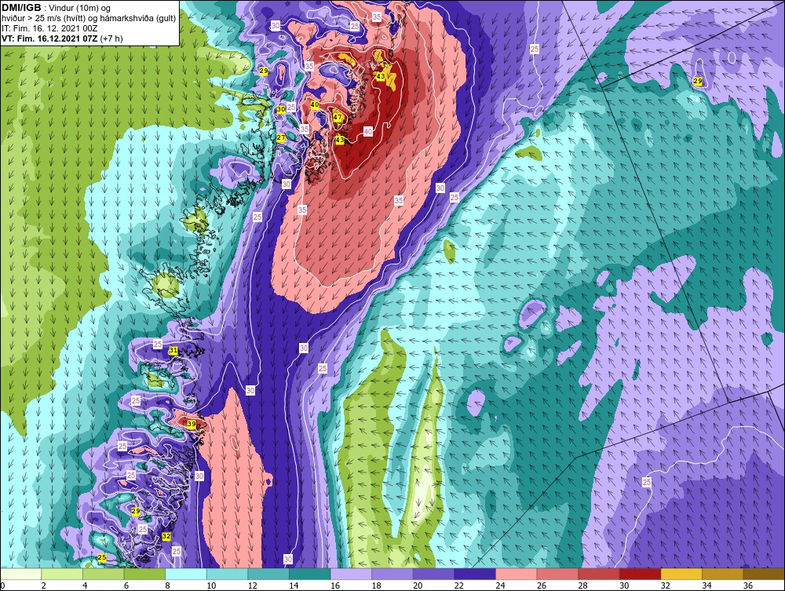Click the bold 'VT: Fim. 16.12.2021 07Z' line

[x=62, y=38]
